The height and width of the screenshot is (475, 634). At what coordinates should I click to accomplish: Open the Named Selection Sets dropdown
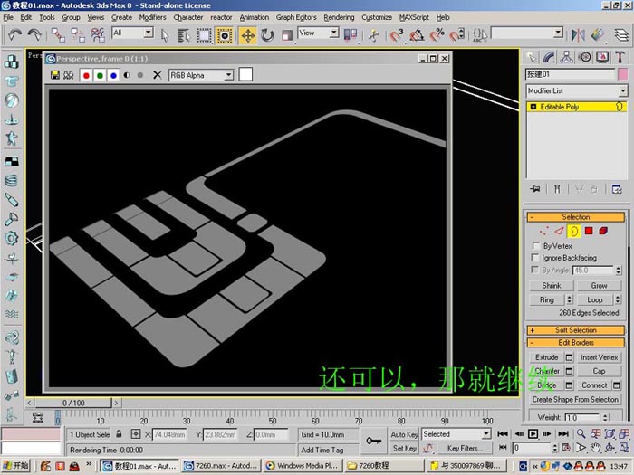coord(558,33)
